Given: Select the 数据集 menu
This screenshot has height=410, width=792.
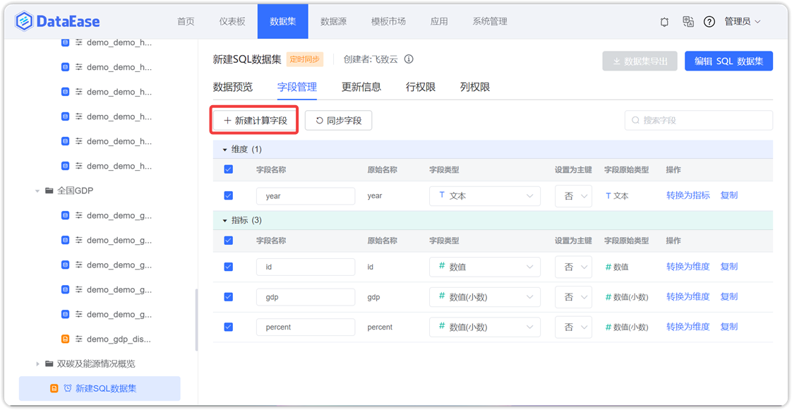Looking at the screenshot, I should tap(283, 21).
